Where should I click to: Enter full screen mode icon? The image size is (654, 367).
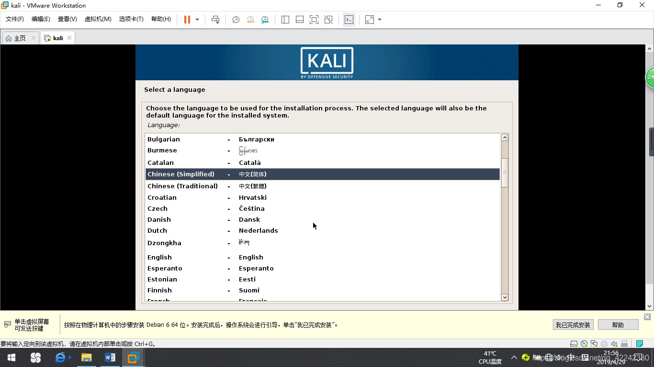(x=314, y=20)
